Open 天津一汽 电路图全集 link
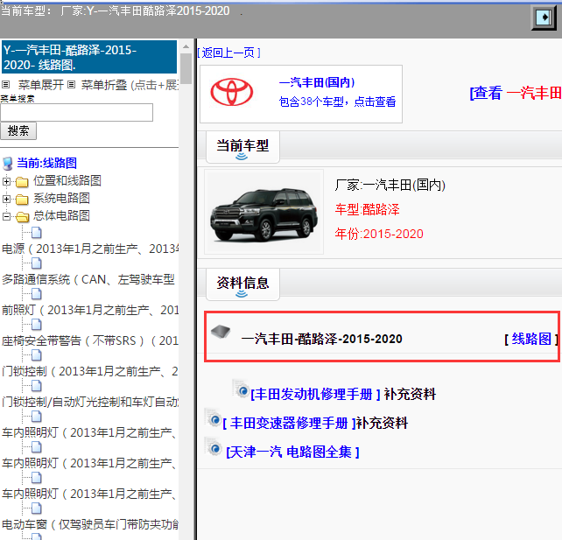Viewport: 562px width, 540px height. pyautogui.click(x=292, y=452)
